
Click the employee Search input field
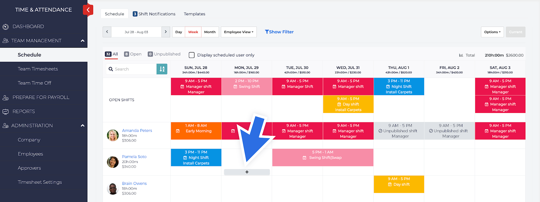[x=134, y=69]
